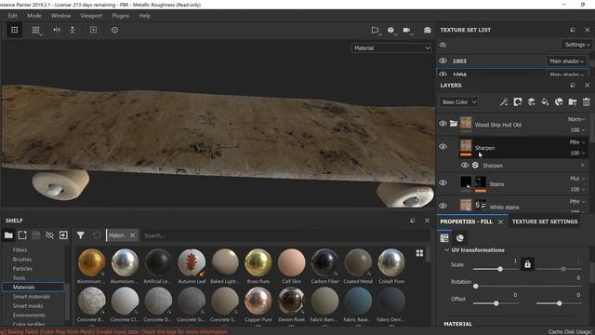Select Smart materials shelf category

click(32, 297)
